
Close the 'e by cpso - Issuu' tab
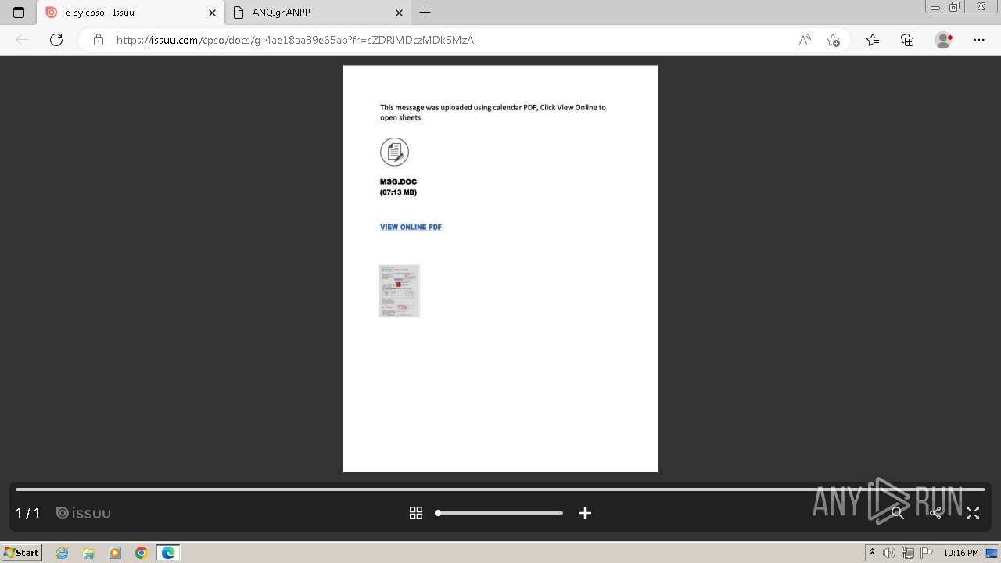[212, 13]
